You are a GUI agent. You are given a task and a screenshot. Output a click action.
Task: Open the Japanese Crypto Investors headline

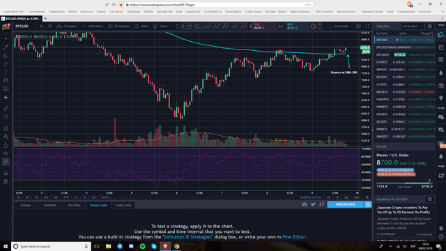point(403,210)
